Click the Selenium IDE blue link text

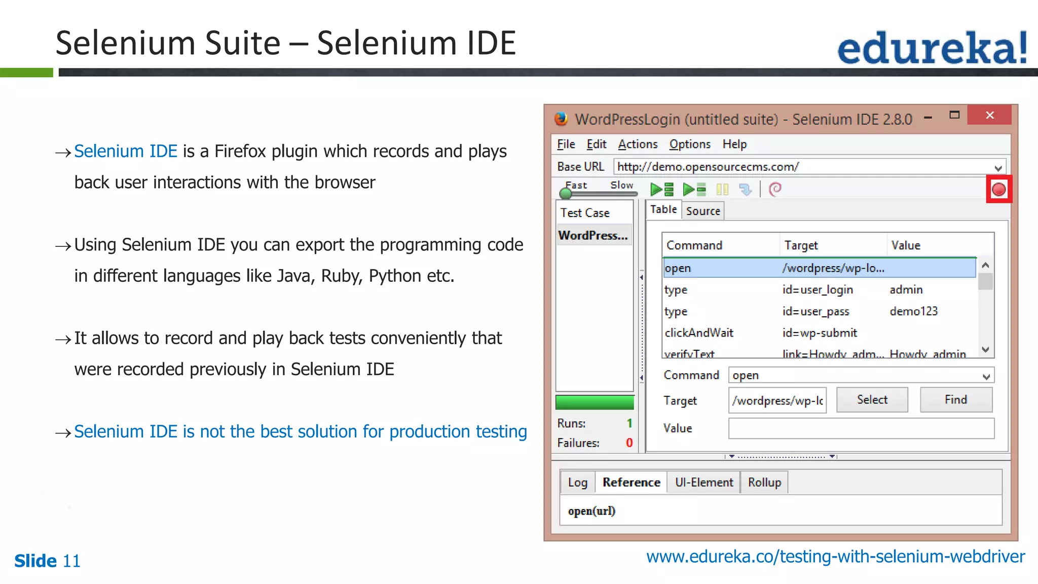(126, 151)
